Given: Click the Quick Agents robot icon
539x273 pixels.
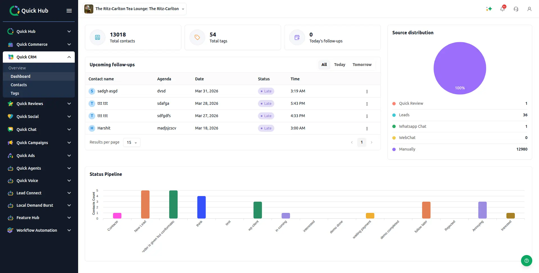Looking at the screenshot, I should pyautogui.click(x=10, y=168).
